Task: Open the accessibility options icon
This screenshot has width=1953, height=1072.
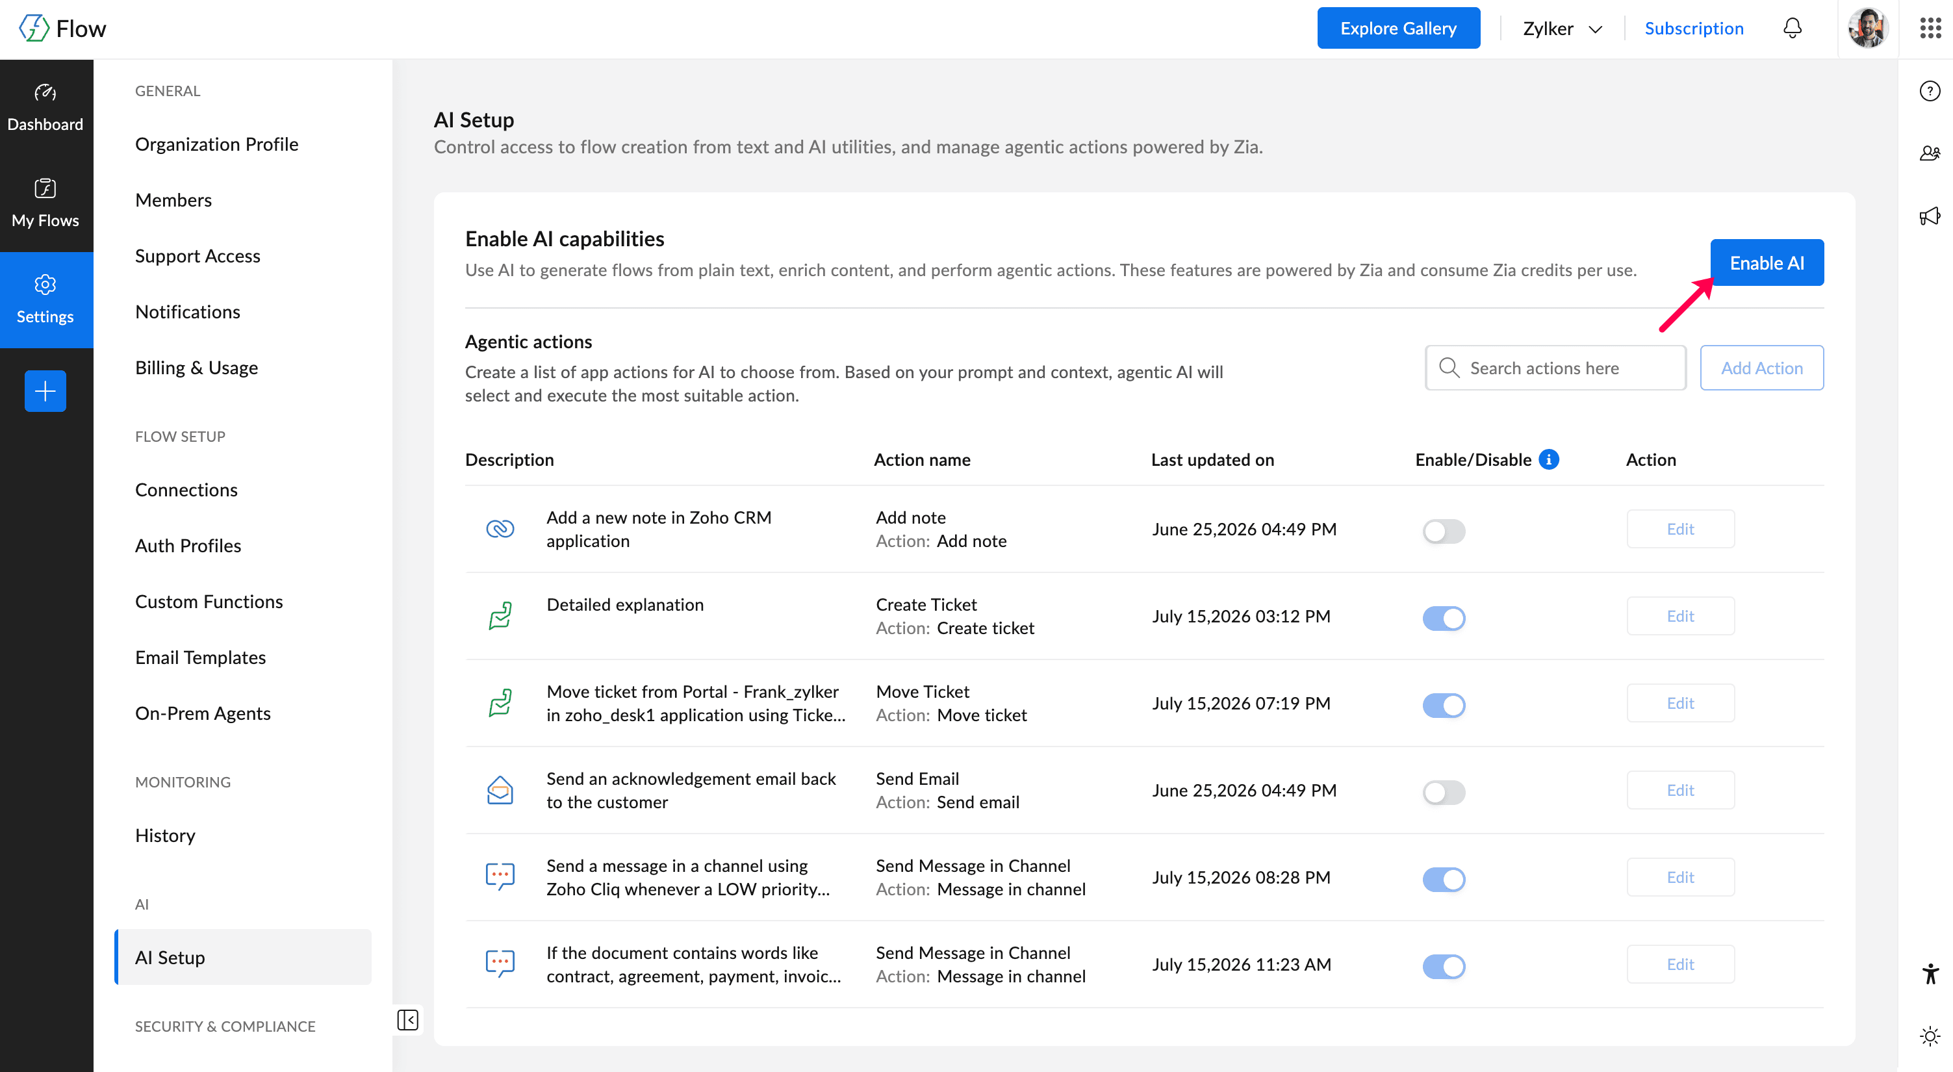Action: [x=1930, y=973]
